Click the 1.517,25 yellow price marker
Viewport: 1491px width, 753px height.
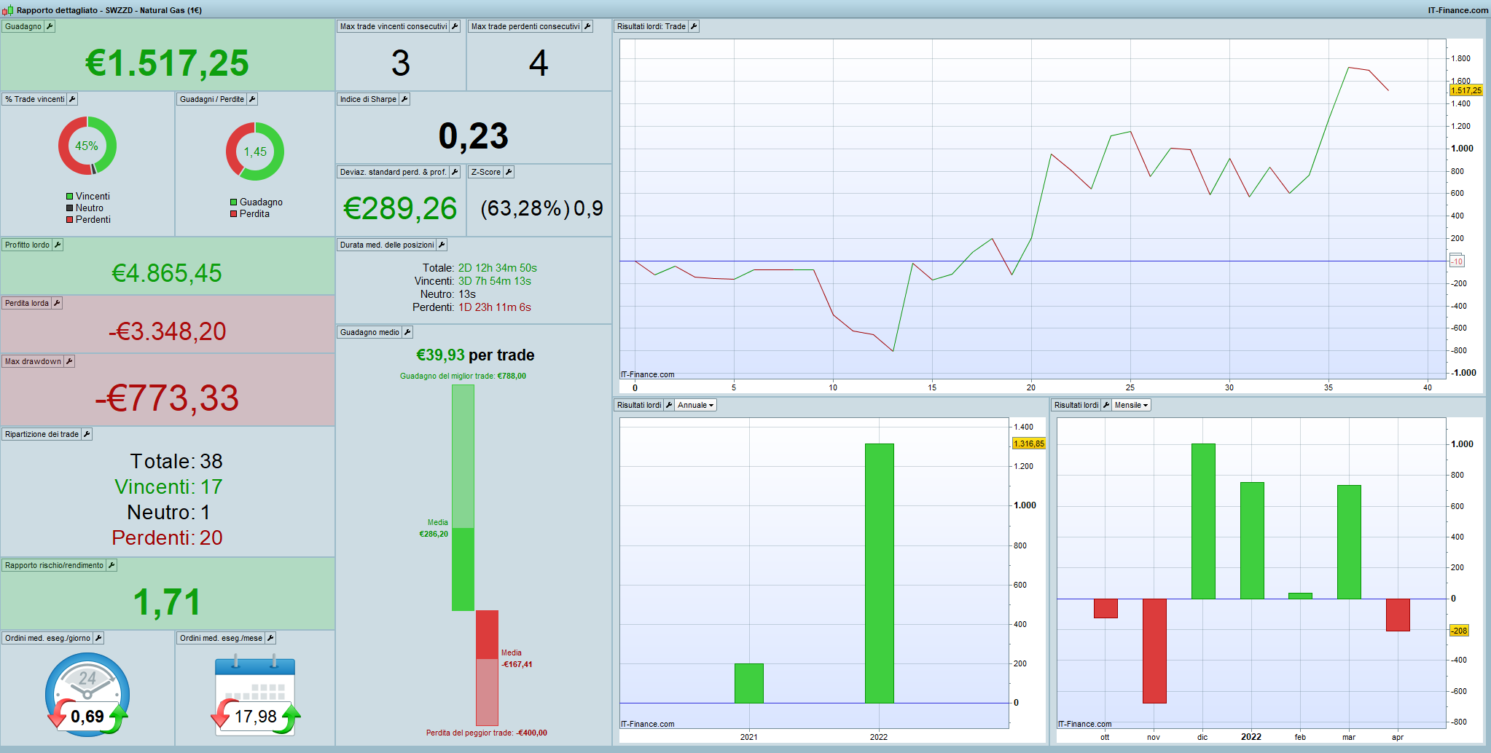[1465, 90]
